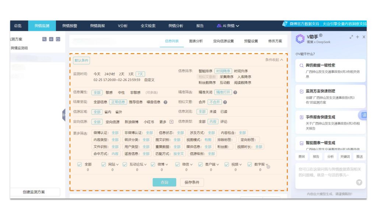Select 时间升序 sort order
Screen dimensions: 377x212
click(x=241, y=71)
